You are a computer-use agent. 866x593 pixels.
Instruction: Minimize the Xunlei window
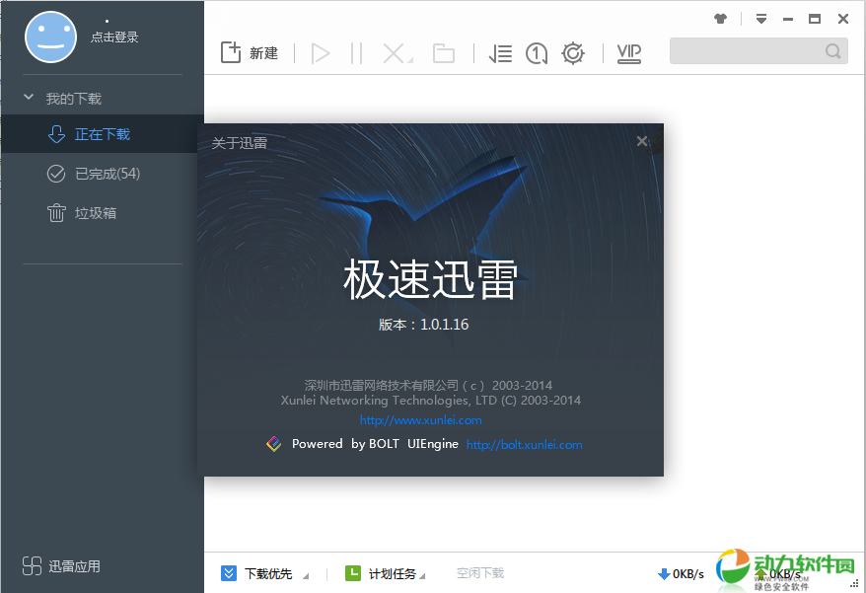pos(788,20)
